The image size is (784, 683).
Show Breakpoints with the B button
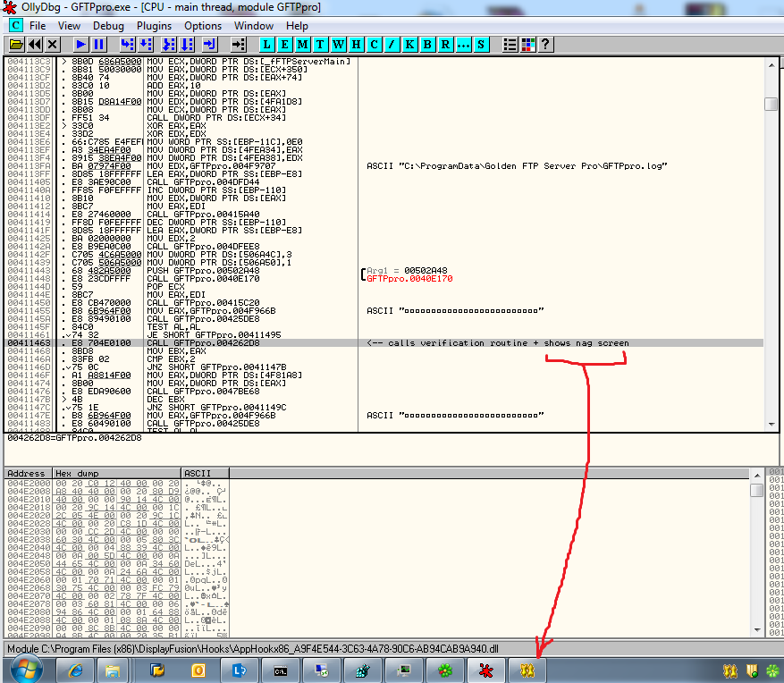[427, 45]
